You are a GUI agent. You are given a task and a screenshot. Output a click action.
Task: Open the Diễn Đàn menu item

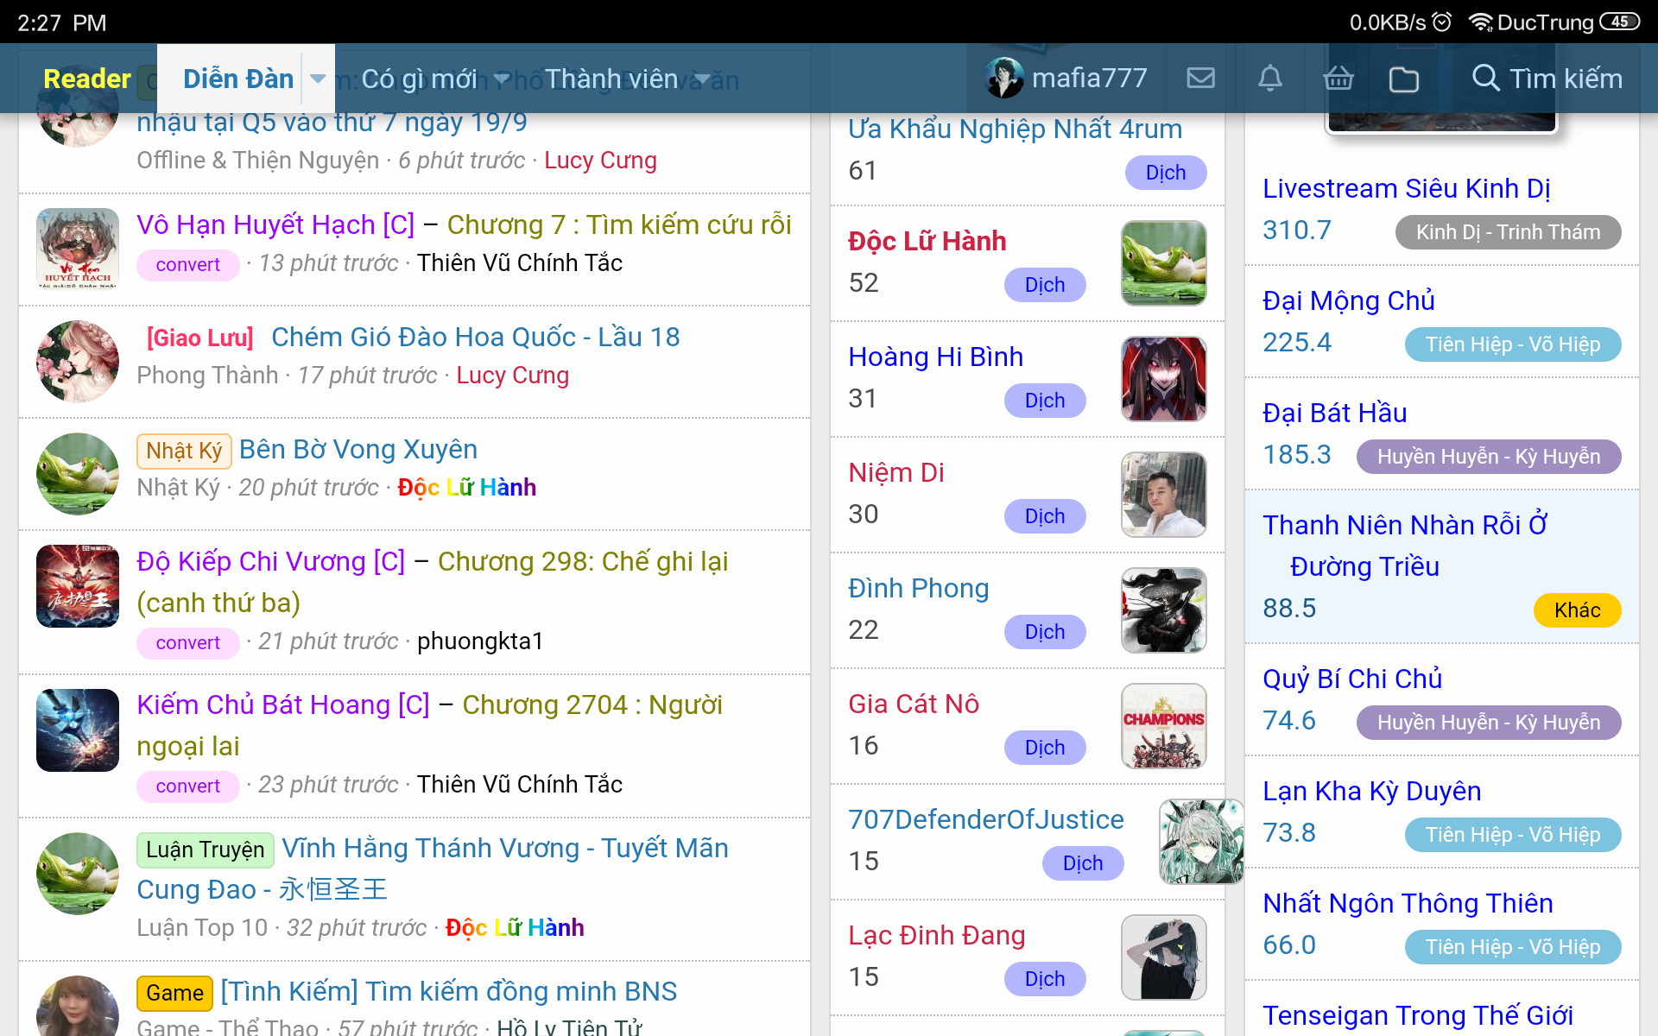click(237, 79)
